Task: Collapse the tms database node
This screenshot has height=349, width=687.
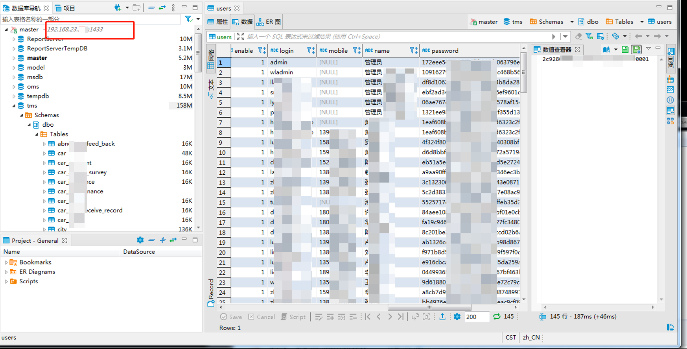Action: (14, 105)
